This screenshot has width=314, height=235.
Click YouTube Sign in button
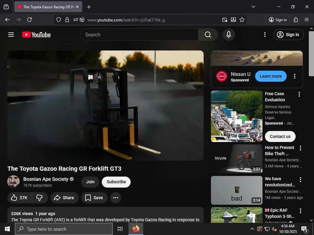(x=289, y=35)
